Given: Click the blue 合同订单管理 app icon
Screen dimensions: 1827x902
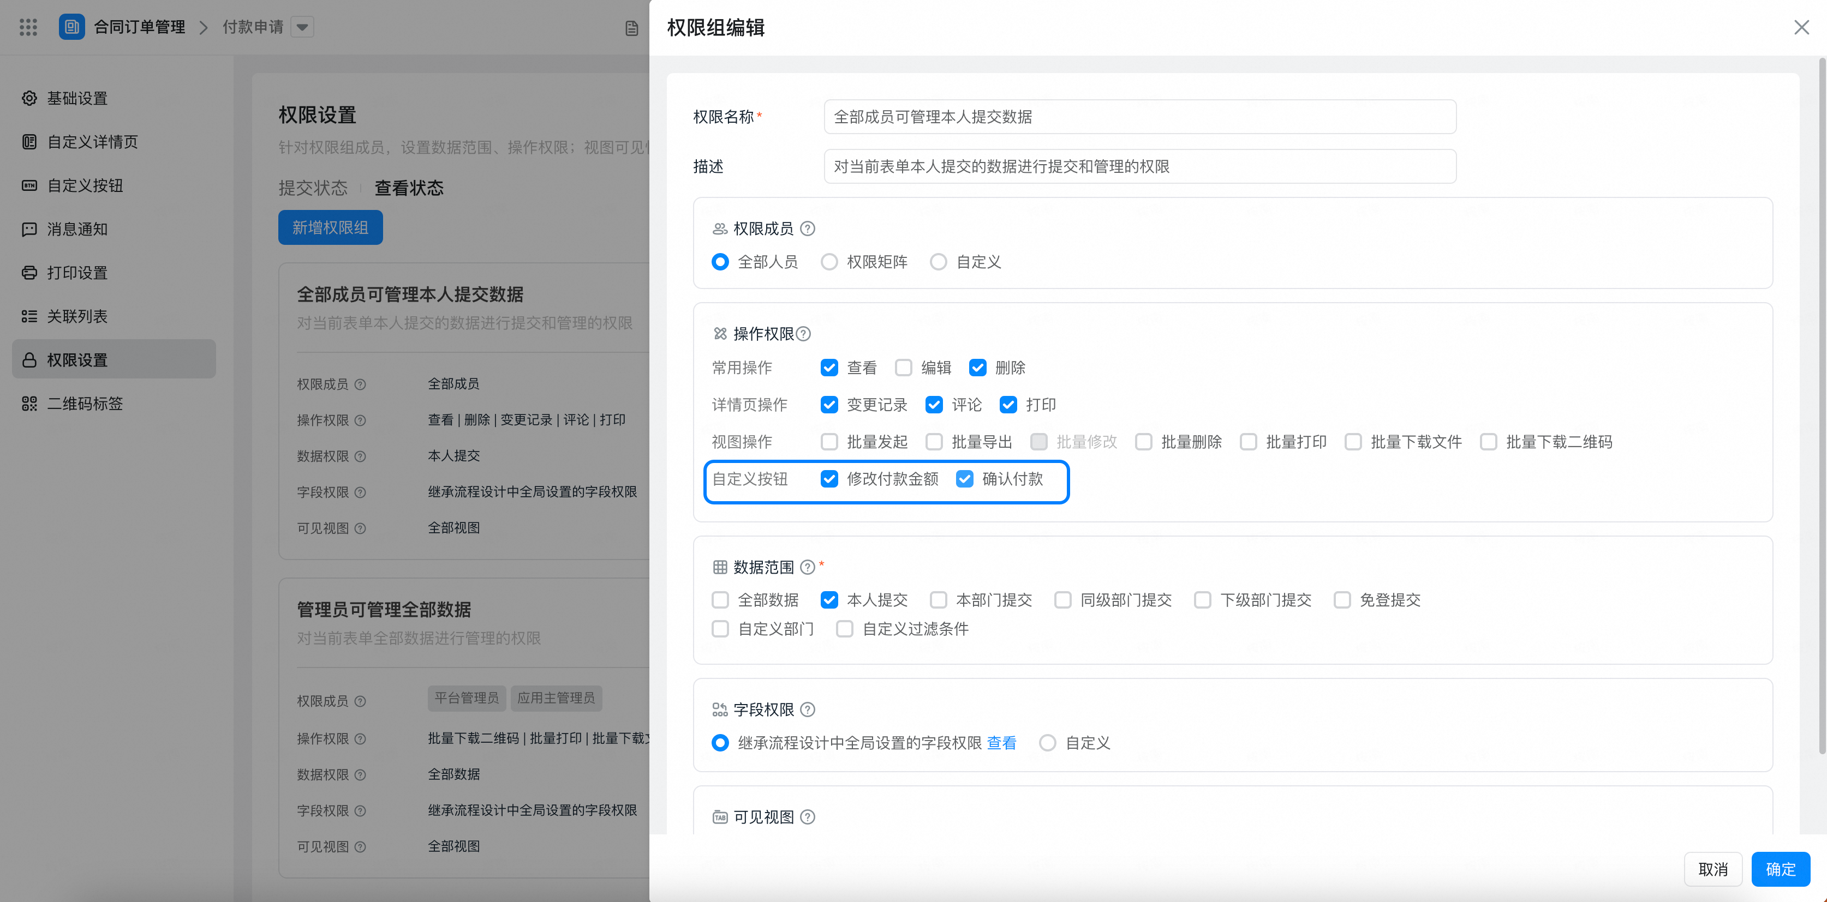Looking at the screenshot, I should click(x=71, y=27).
